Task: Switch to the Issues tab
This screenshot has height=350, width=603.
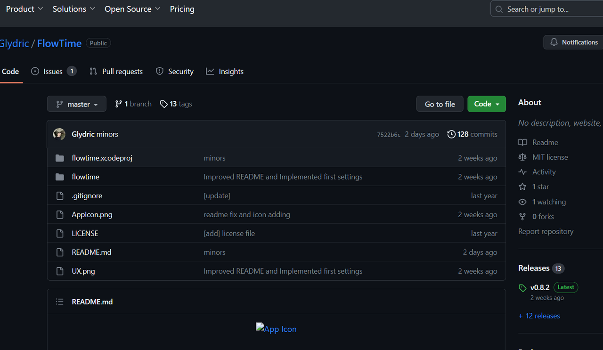Action: pos(53,72)
